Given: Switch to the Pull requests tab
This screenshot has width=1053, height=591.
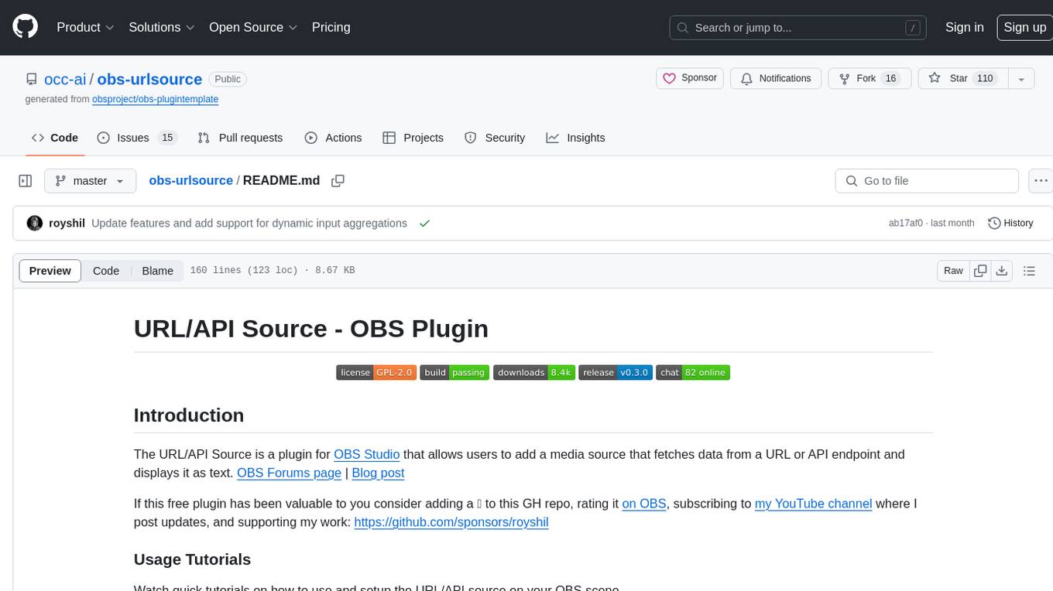Looking at the screenshot, I should (x=240, y=138).
